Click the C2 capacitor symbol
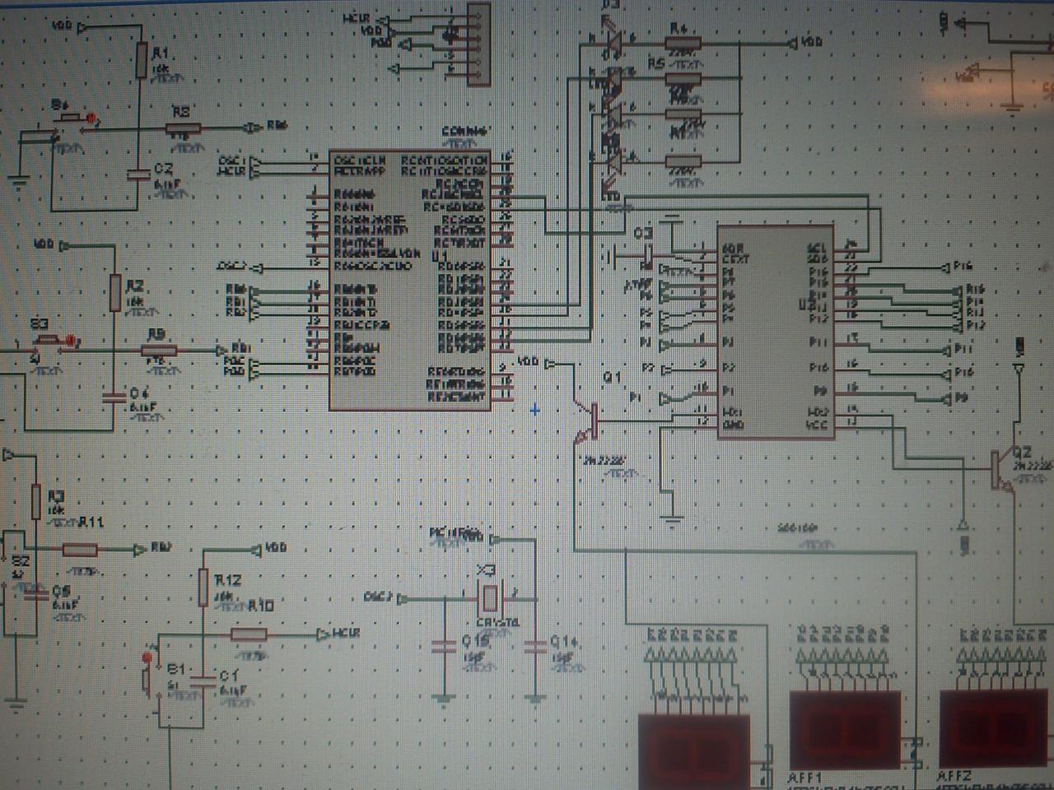The width and height of the screenshot is (1054, 790). pos(137,174)
